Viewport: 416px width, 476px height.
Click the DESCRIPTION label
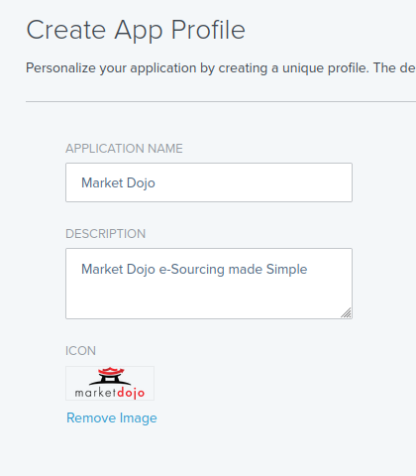[105, 234]
